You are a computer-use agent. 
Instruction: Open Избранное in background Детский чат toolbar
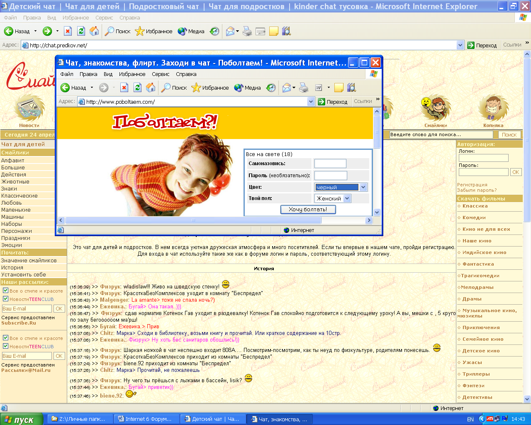[x=154, y=31]
